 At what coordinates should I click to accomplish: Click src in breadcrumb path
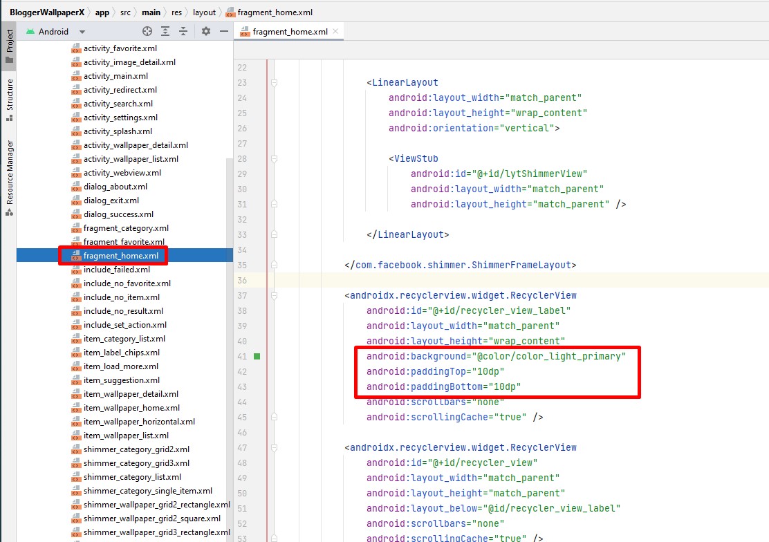pos(126,12)
